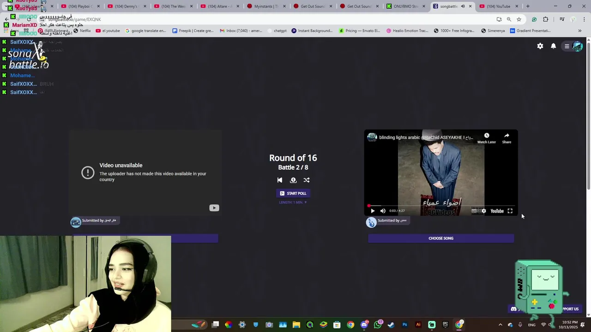Switch to the (104) YouTube tab

point(495,6)
